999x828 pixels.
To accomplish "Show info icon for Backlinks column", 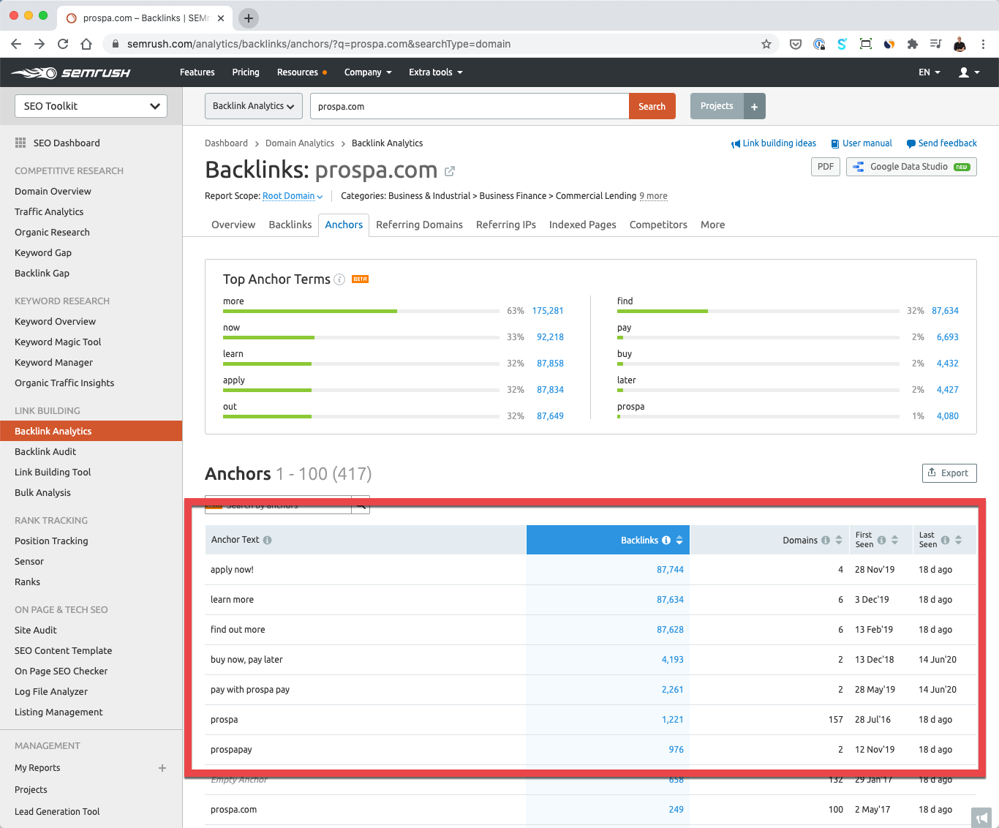I will point(666,540).
